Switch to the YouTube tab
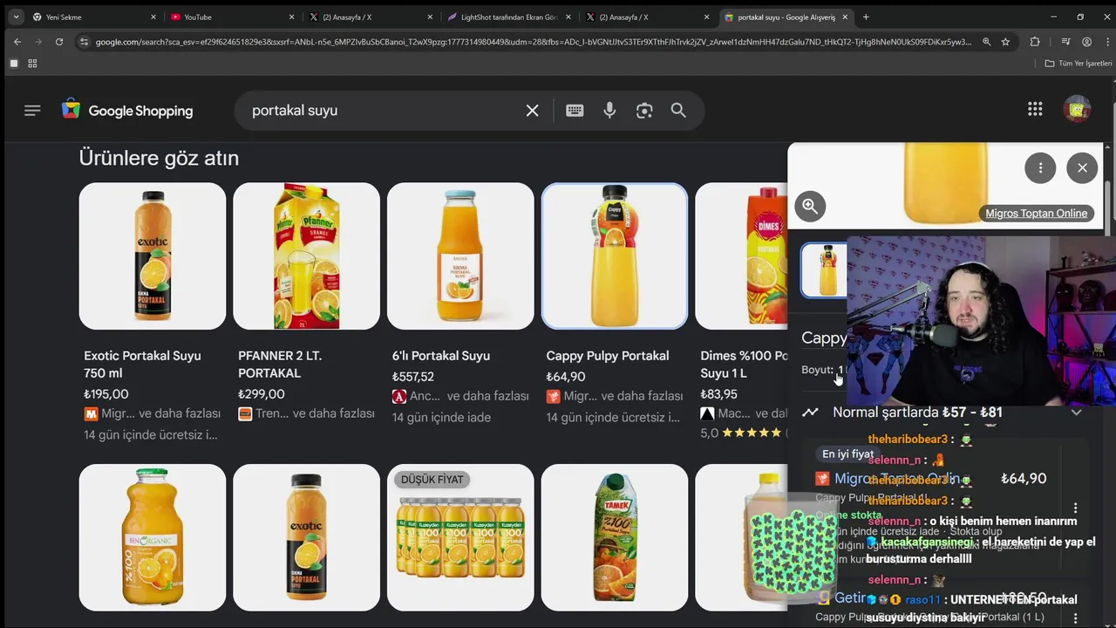 232,17
